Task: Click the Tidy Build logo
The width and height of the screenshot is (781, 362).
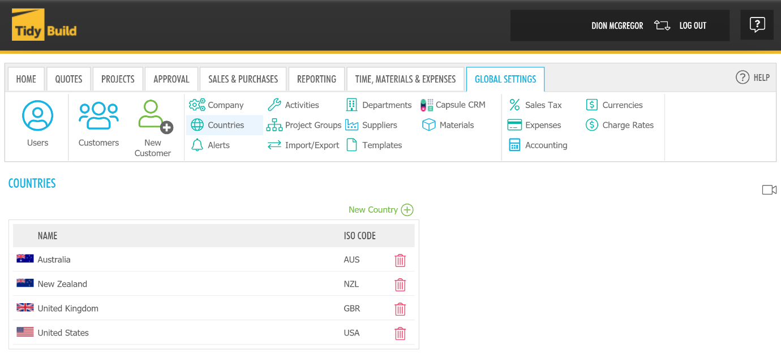Action: click(x=44, y=25)
